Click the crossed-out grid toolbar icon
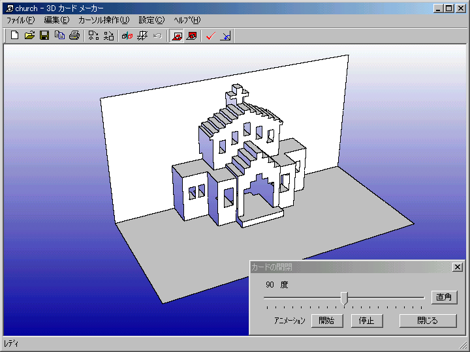The width and height of the screenshot is (470, 352). (x=142, y=36)
